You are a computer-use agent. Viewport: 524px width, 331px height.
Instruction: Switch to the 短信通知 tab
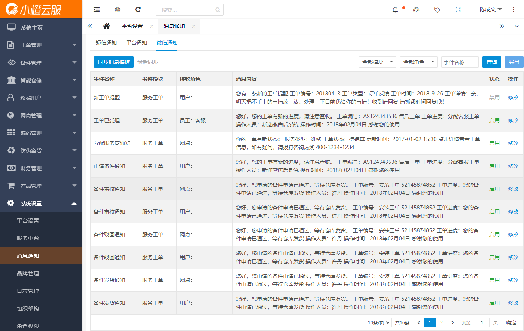pyautogui.click(x=106, y=43)
